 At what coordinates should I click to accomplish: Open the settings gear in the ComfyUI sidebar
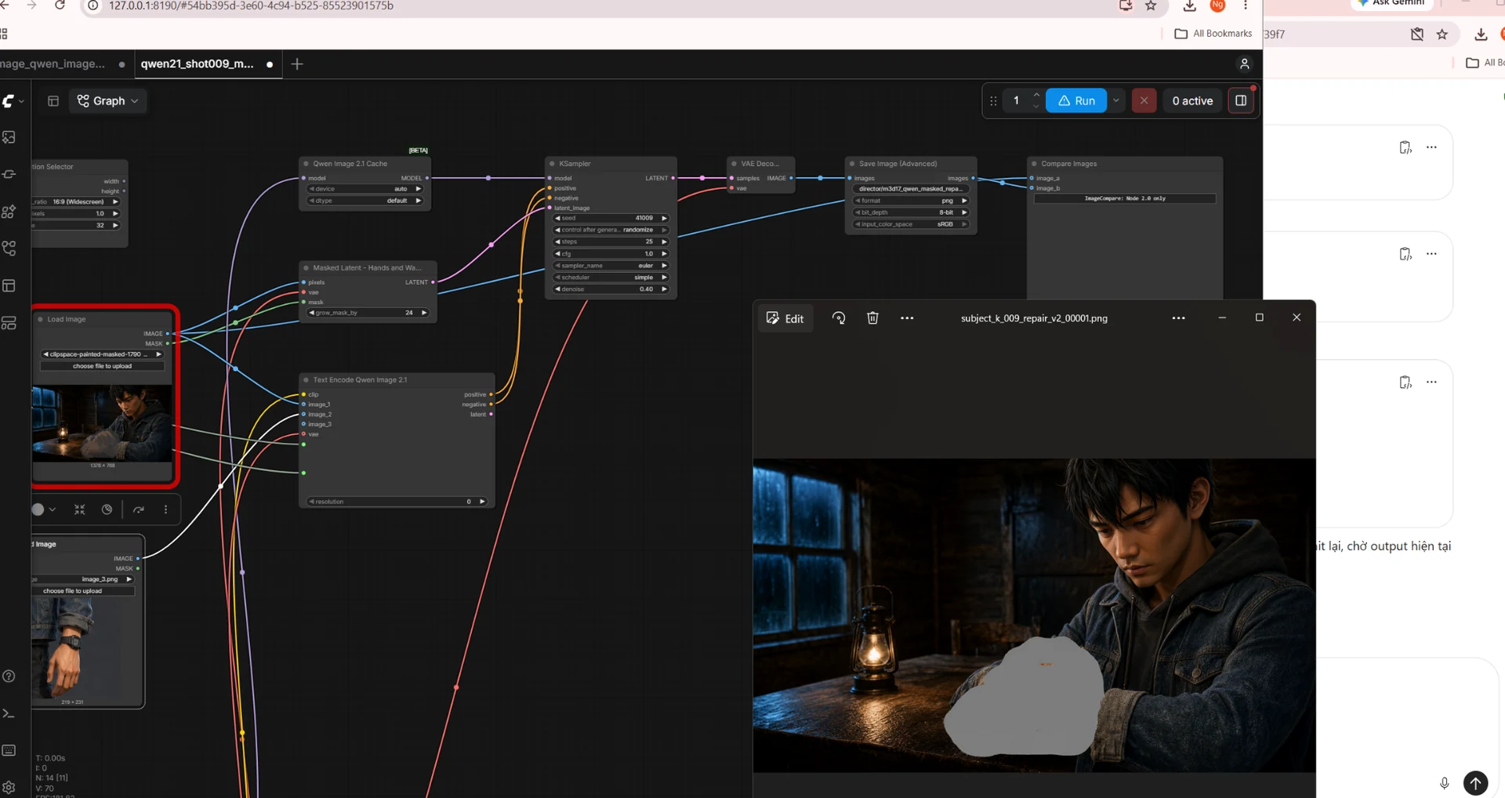coord(9,788)
